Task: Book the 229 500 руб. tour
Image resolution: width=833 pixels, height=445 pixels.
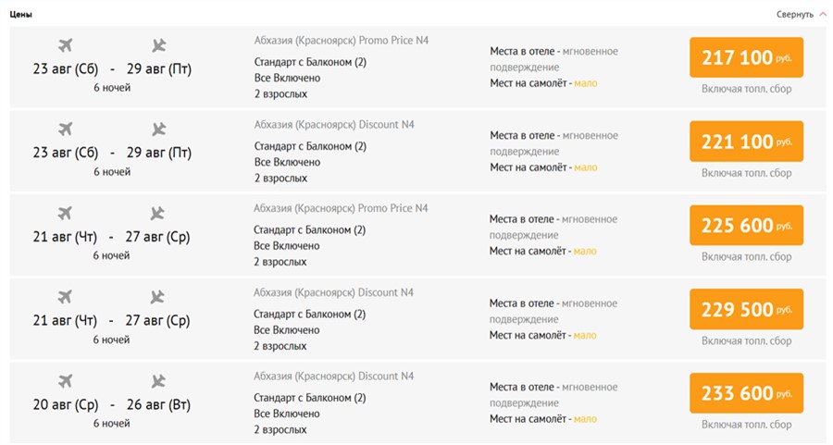Action: (x=746, y=309)
